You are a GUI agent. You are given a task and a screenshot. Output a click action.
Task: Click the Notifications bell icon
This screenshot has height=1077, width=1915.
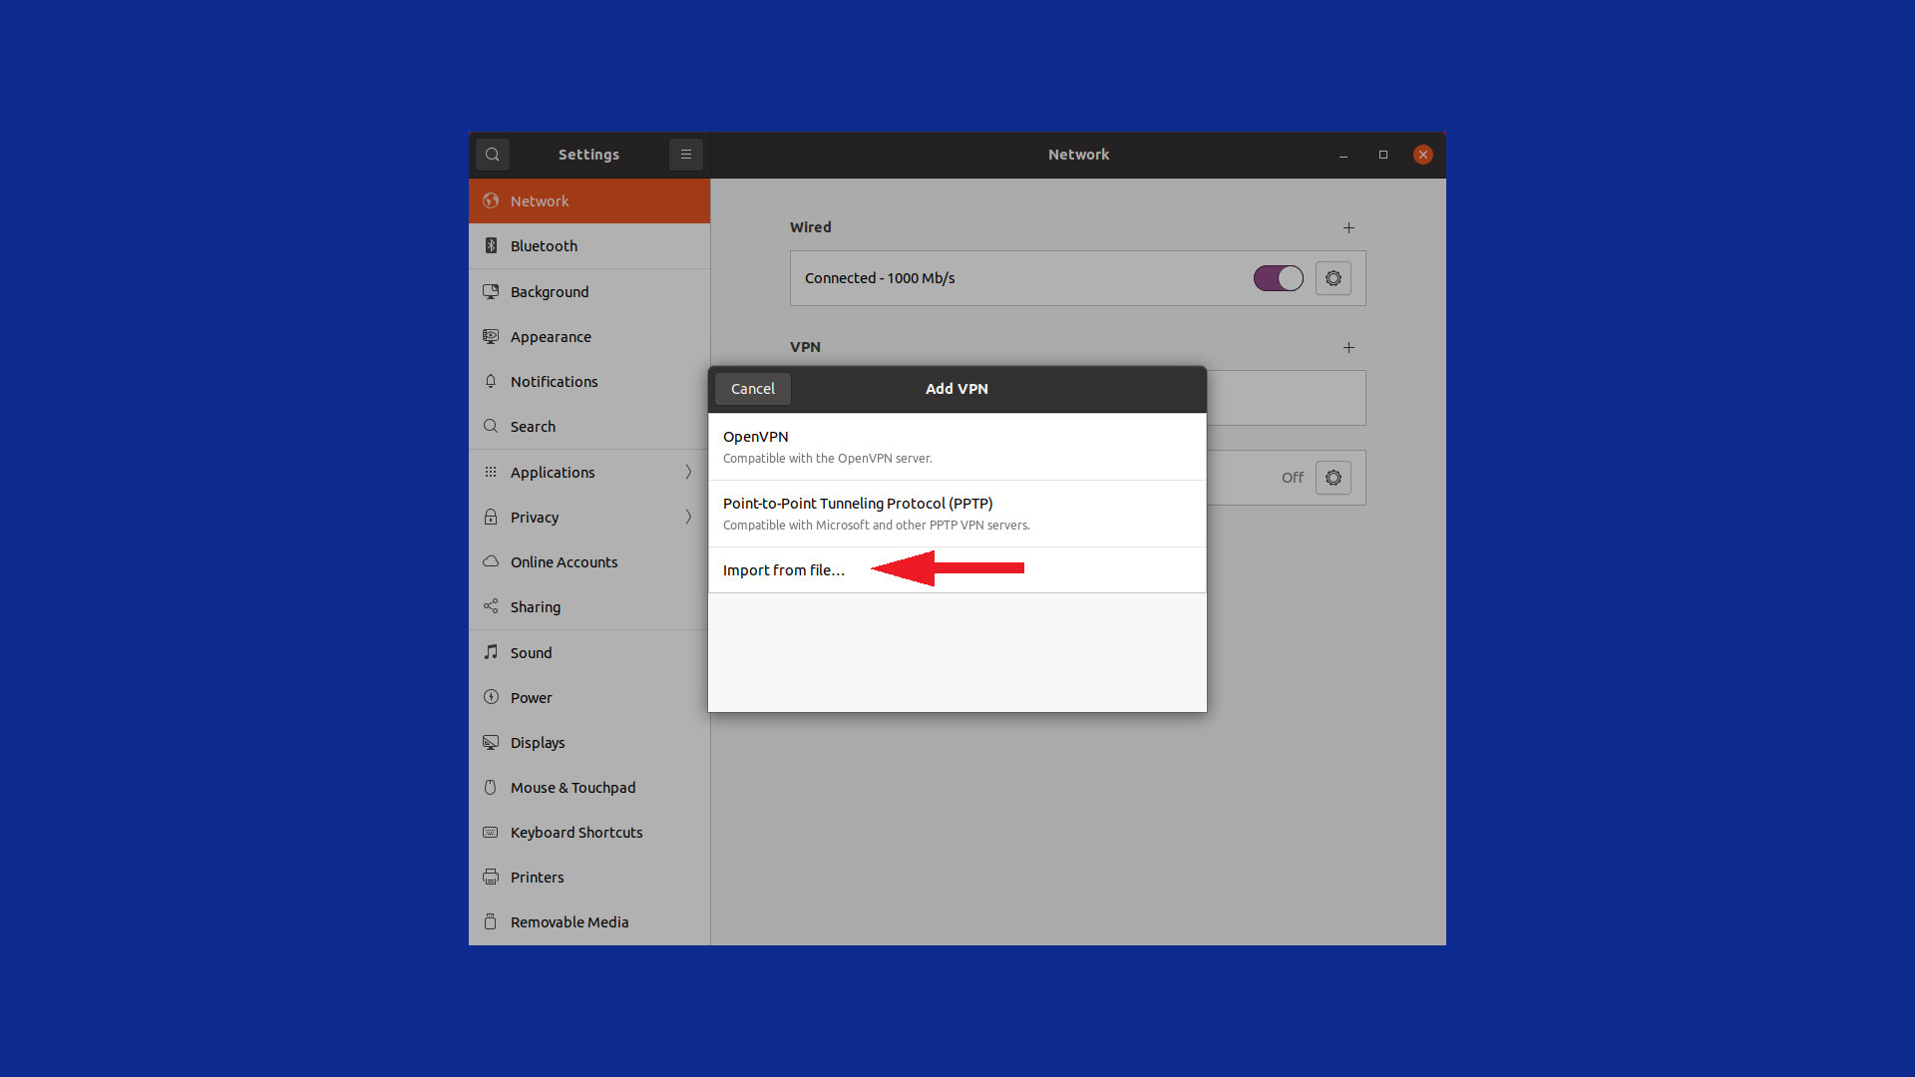pos(491,381)
